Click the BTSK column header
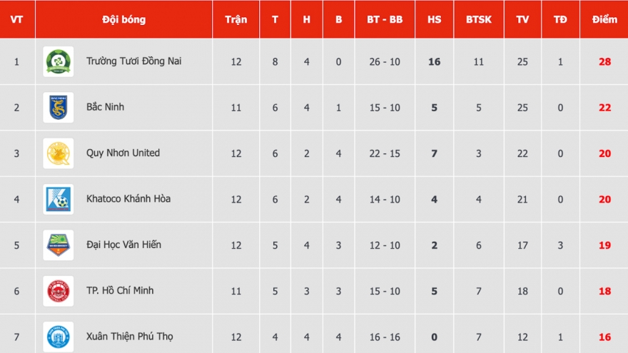The width and height of the screenshot is (628, 353). 479,19
